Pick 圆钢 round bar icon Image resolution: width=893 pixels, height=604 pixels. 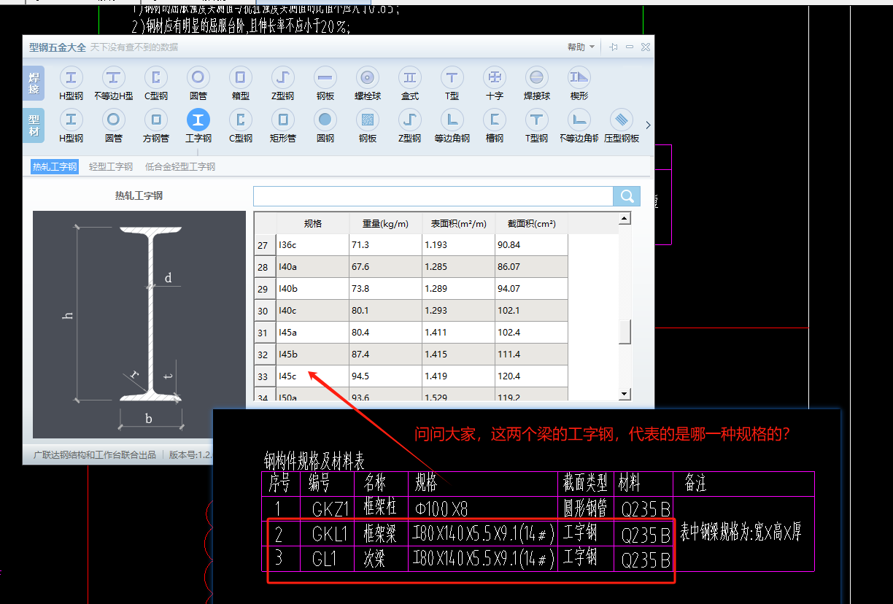tap(325, 125)
